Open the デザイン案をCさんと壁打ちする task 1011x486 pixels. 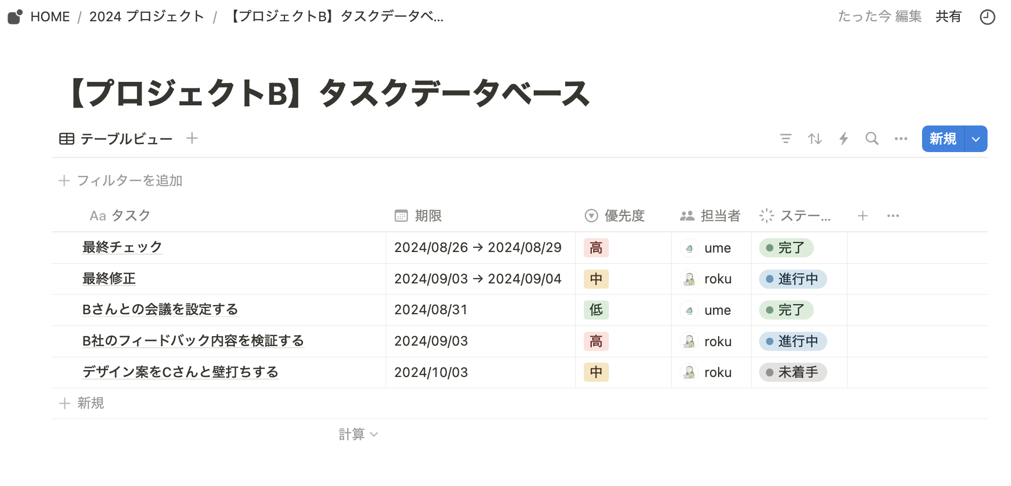pyautogui.click(x=180, y=372)
